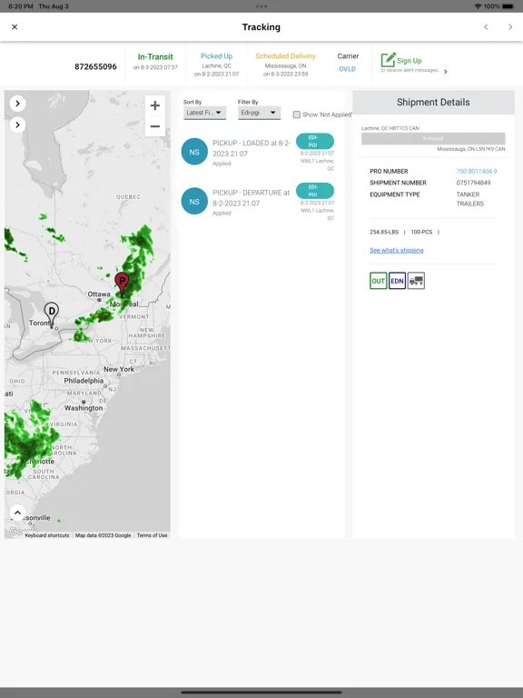Image resolution: width=523 pixels, height=698 pixels.
Task: Close the Tracking screen with the X
Action: pyautogui.click(x=15, y=26)
